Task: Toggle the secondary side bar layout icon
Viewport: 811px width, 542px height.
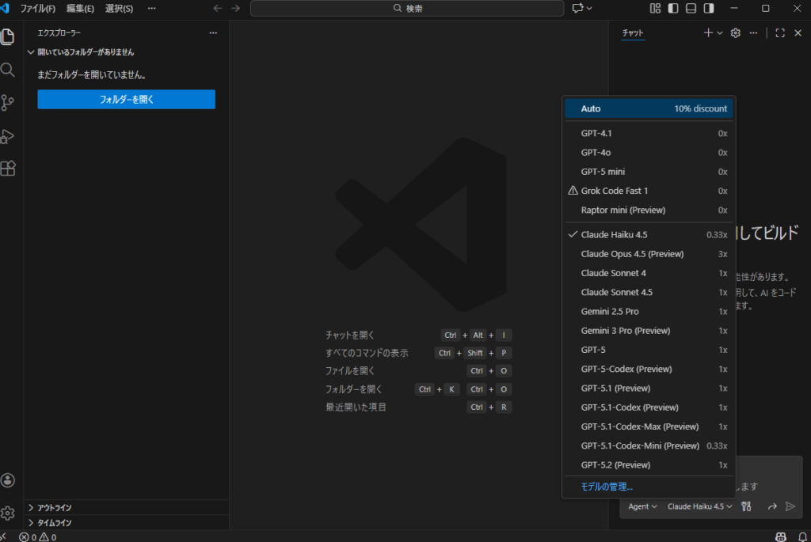Action: pos(709,9)
